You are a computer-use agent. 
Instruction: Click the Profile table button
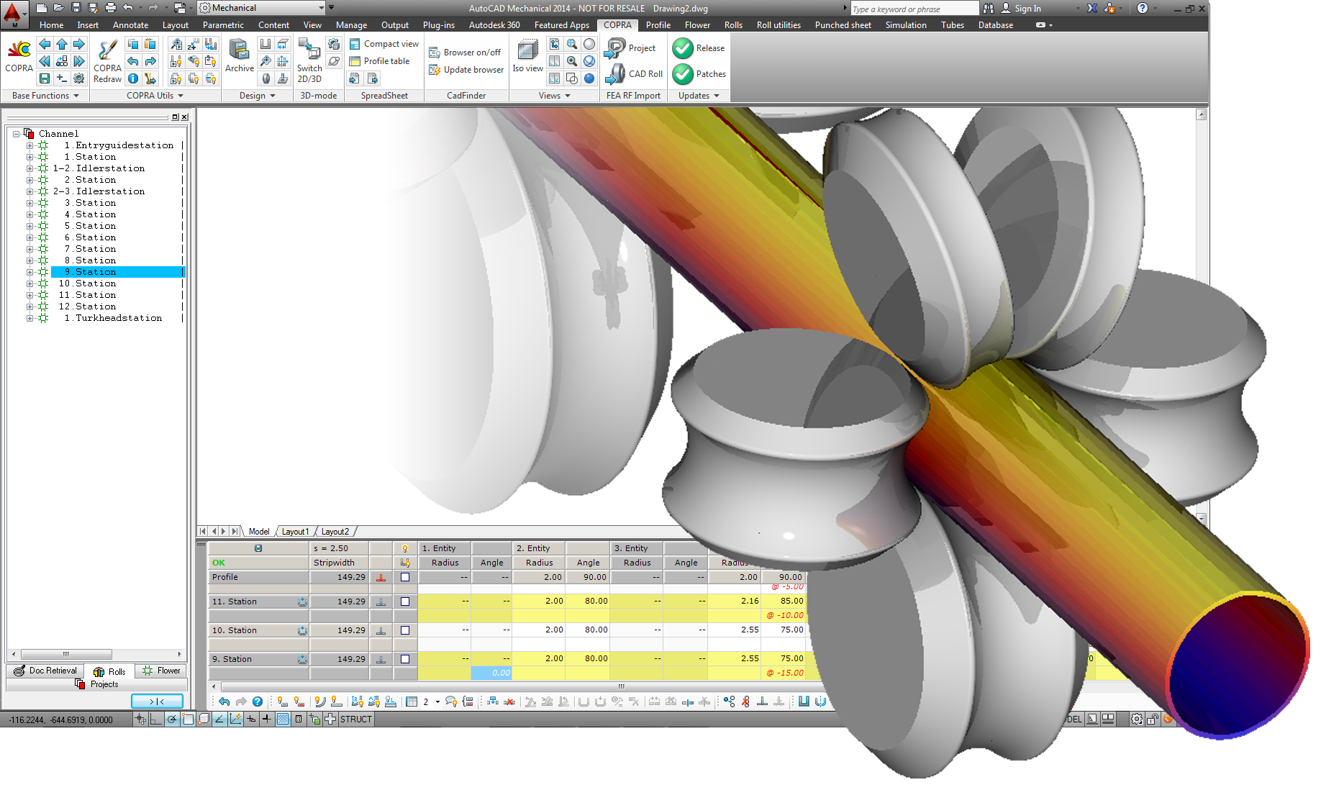379,61
